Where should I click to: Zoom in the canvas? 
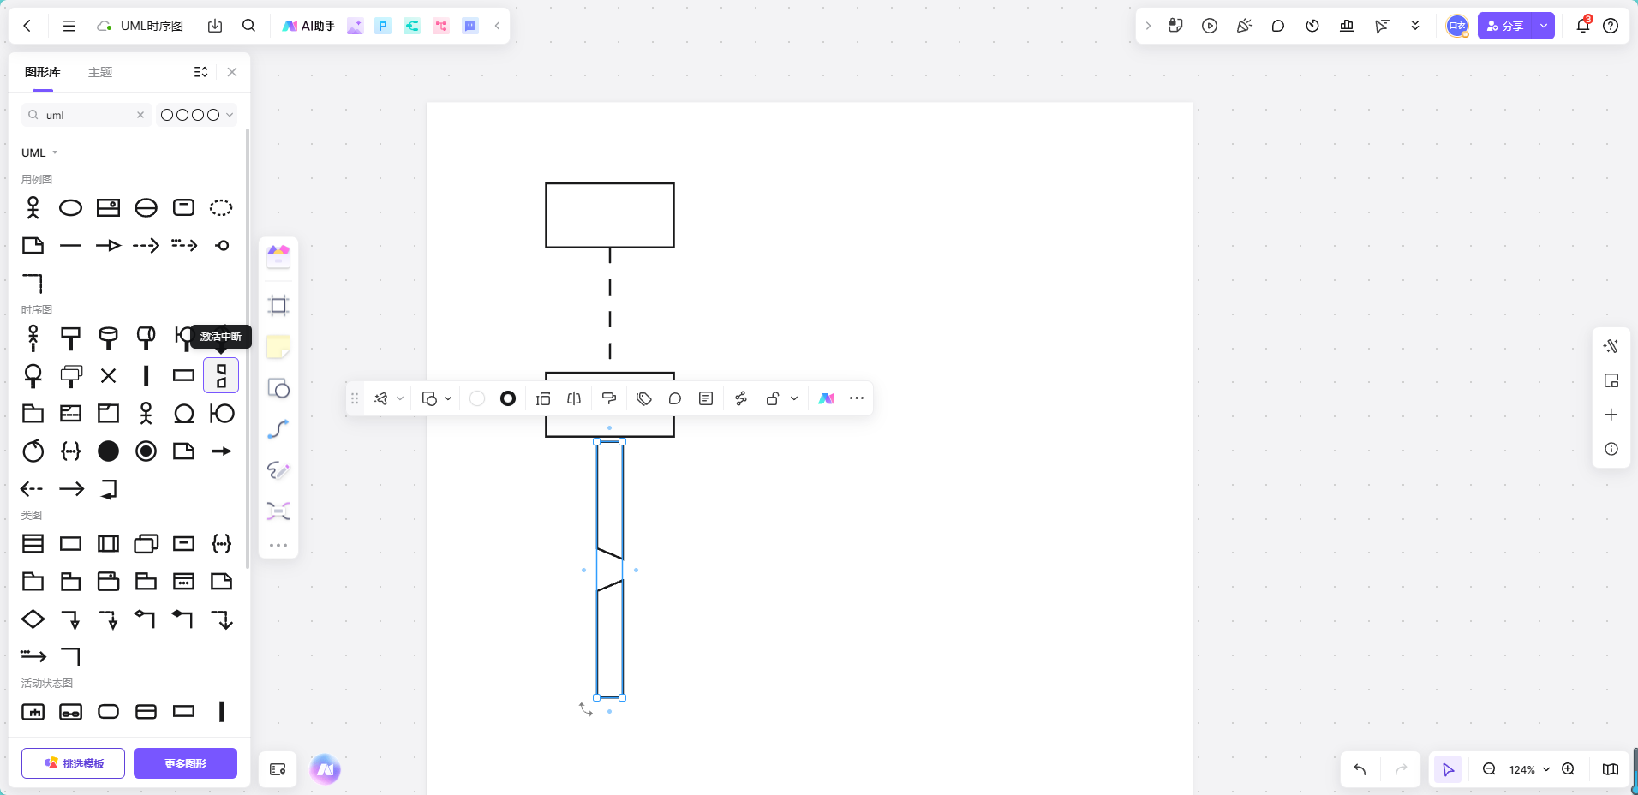tap(1568, 769)
